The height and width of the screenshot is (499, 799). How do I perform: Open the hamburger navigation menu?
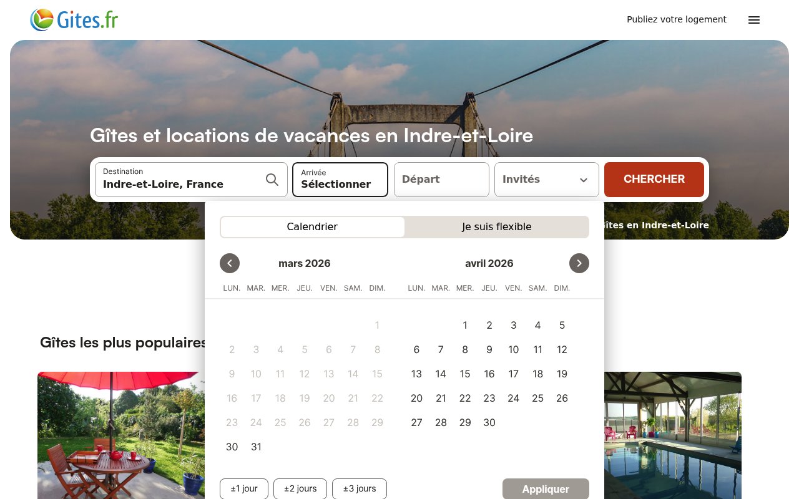pos(754,19)
